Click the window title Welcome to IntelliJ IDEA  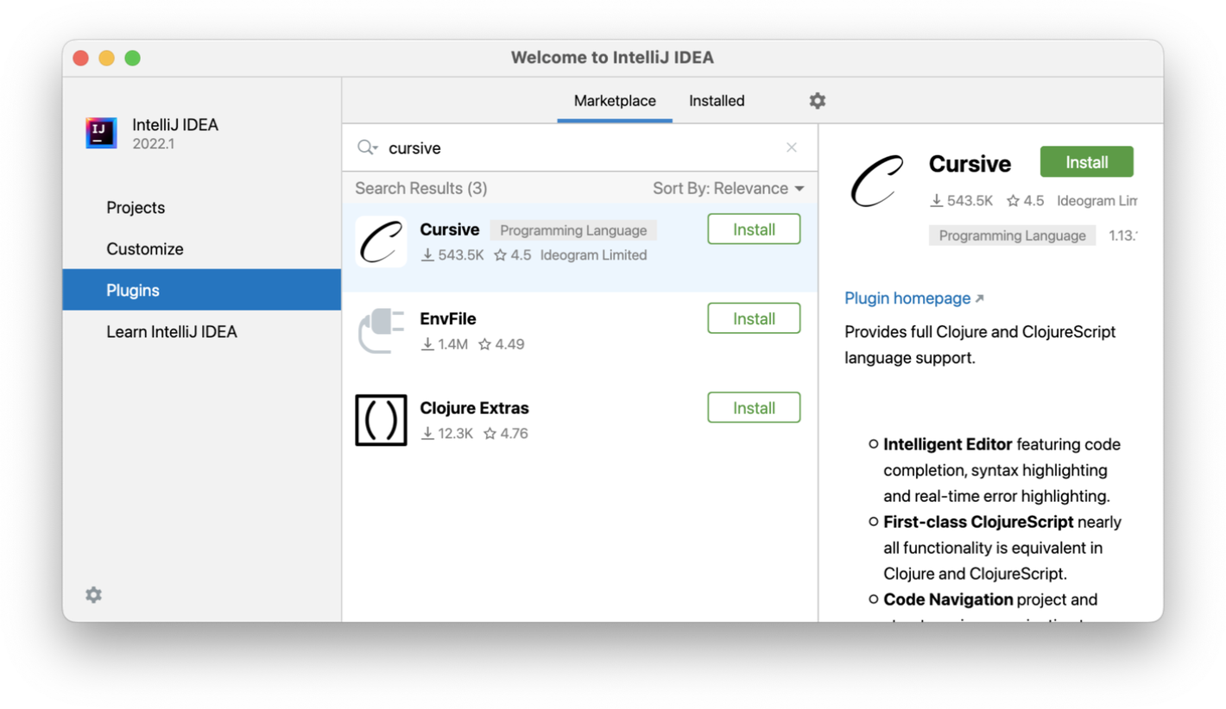click(612, 58)
